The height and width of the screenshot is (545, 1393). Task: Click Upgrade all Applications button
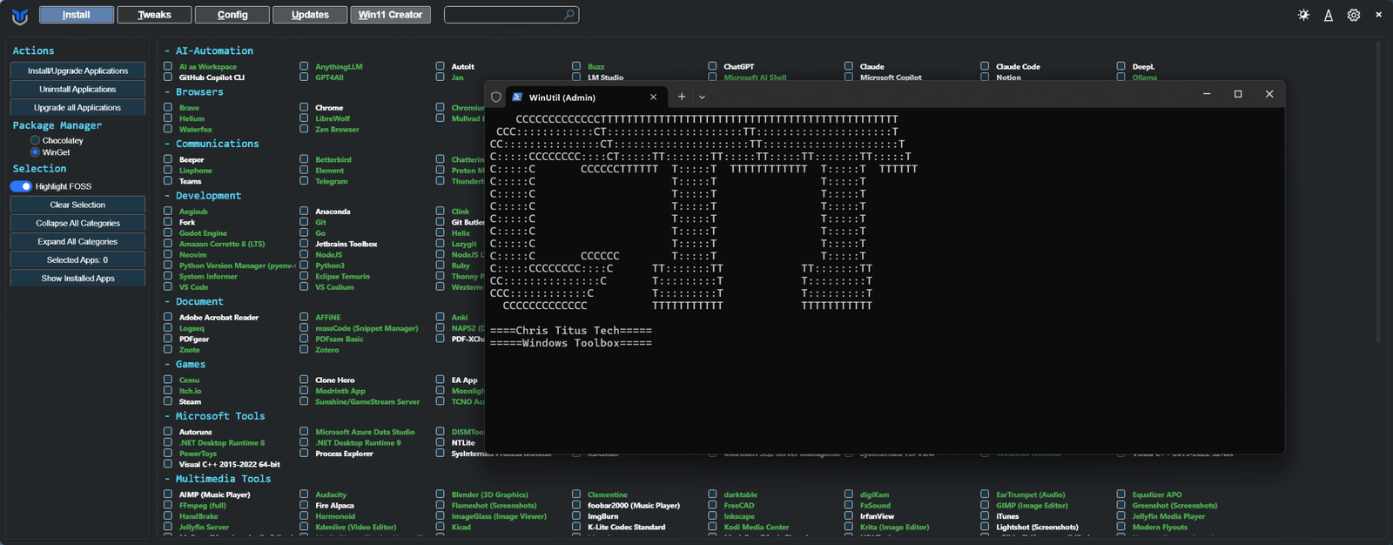click(77, 107)
